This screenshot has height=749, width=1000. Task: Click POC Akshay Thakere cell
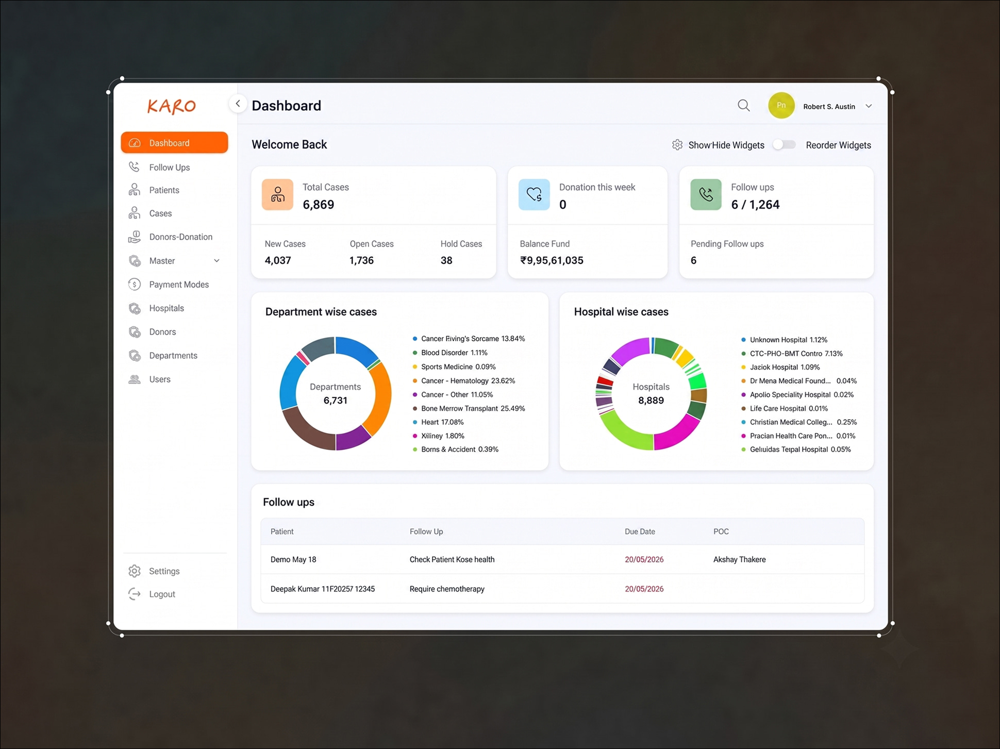739,559
